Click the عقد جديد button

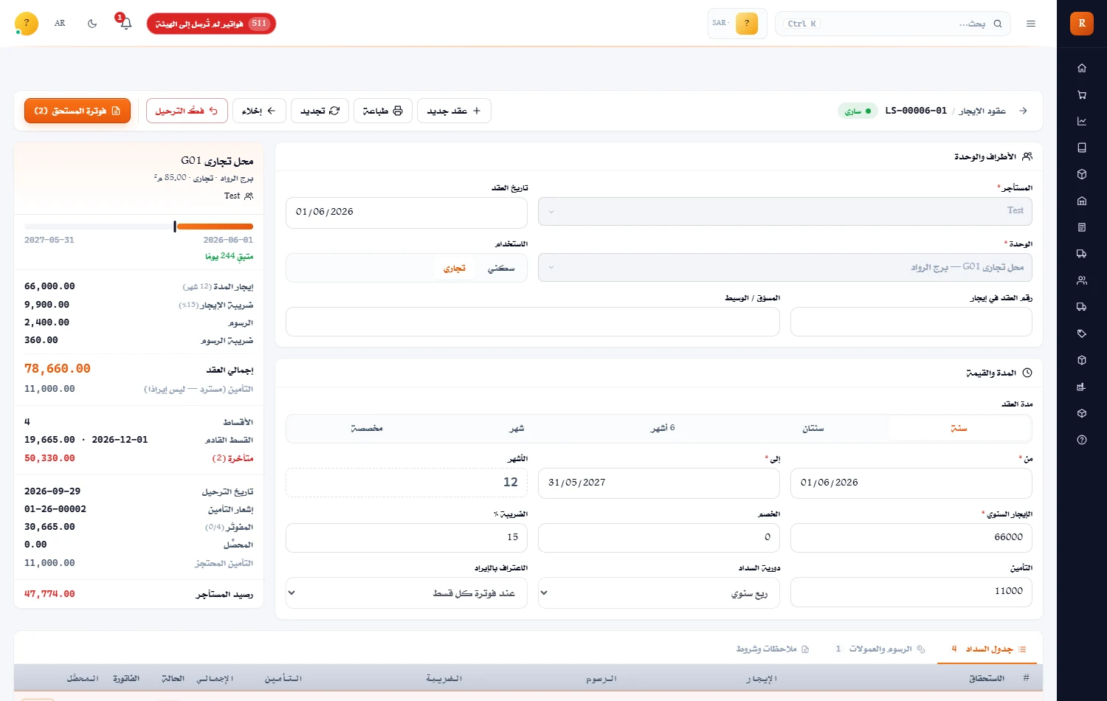(x=455, y=111)
